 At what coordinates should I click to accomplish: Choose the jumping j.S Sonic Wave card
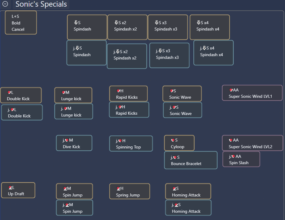point(182,110)
